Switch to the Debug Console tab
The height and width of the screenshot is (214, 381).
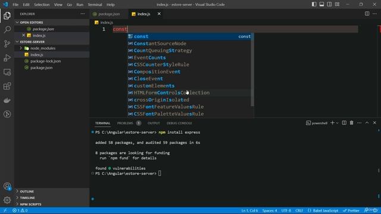tap(179, 123)
